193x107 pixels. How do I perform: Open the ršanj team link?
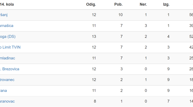pyautogui.click(x=4, y=15)
